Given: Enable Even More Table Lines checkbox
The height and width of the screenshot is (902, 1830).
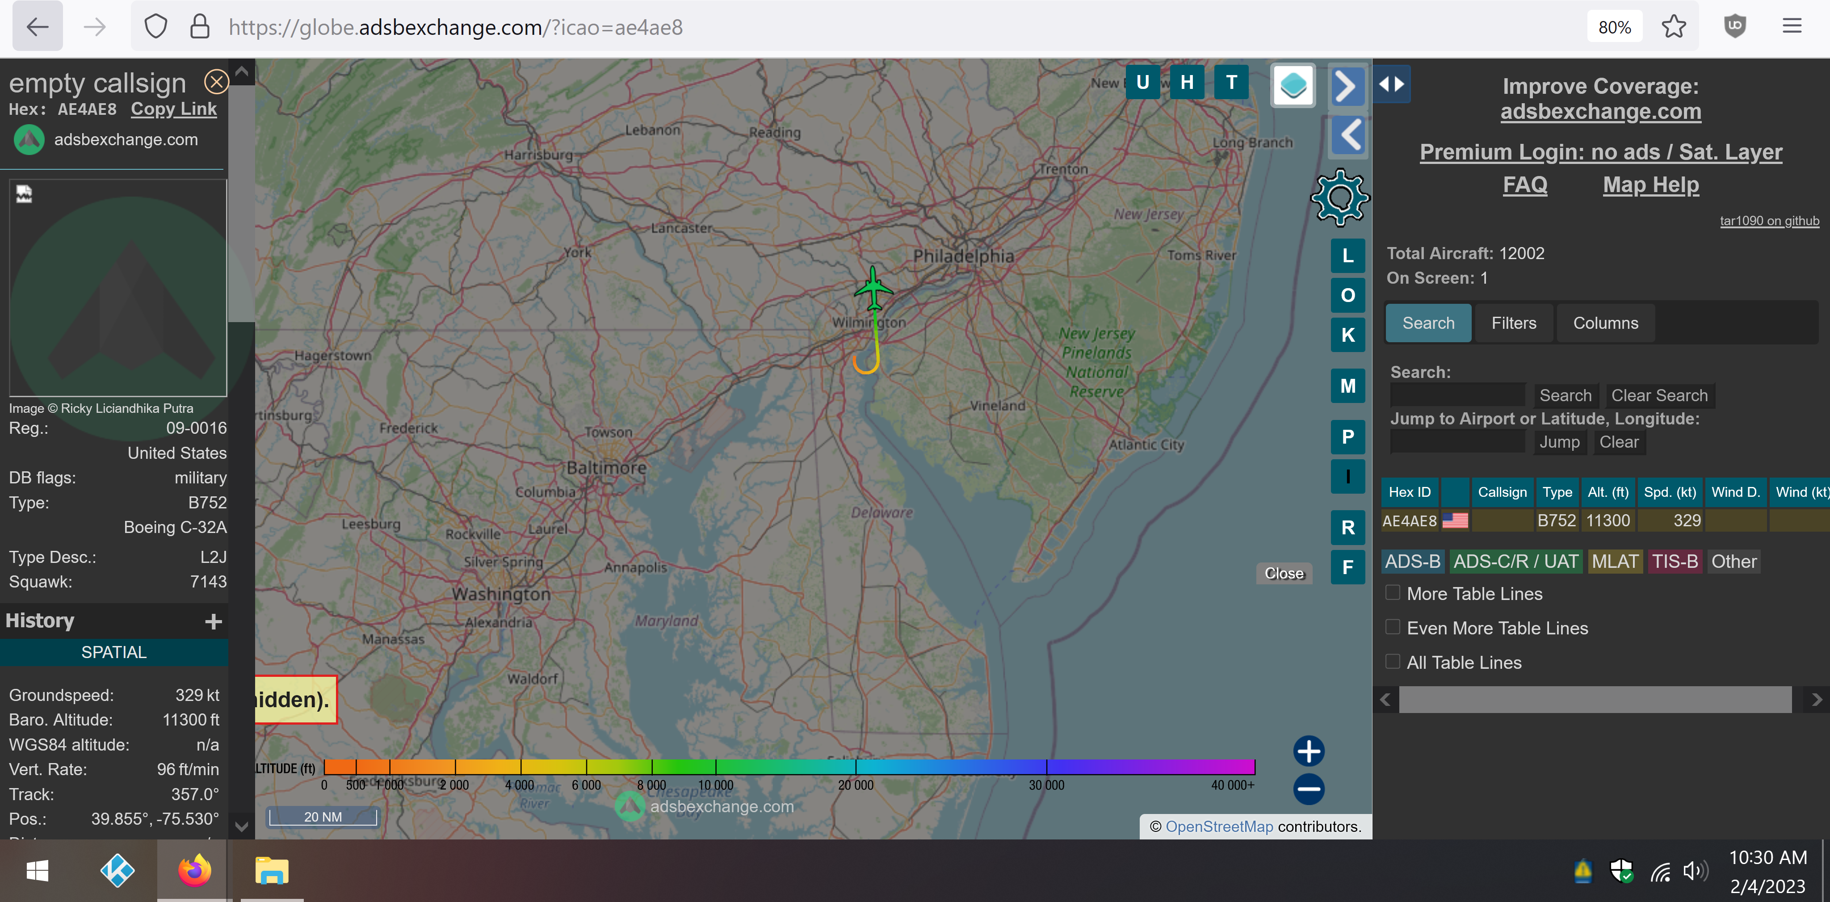Looking at the screenshot, I should click(x=1393, y=627).
